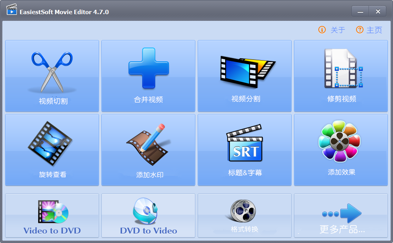Open the SRT clapperboard subtitle icon
393x243 pixels.
(x=244, y=143)
